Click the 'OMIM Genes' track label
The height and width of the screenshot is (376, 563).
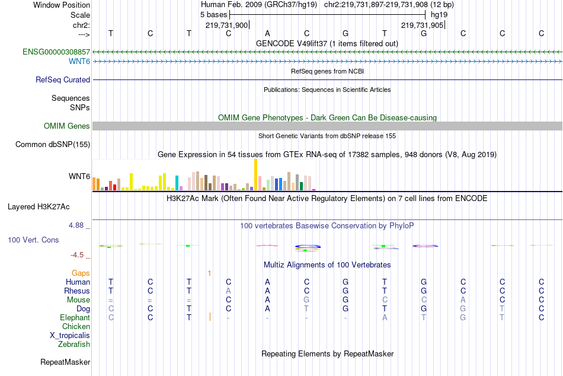pos(67,126)
